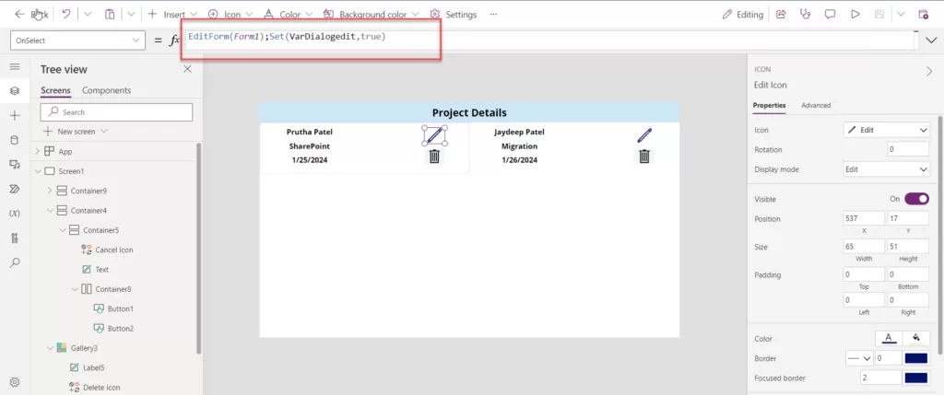Image resolution: width=944 pixels, height=395 pixels.
Task: Switch to the Components tab
Action: click(106, 90)
